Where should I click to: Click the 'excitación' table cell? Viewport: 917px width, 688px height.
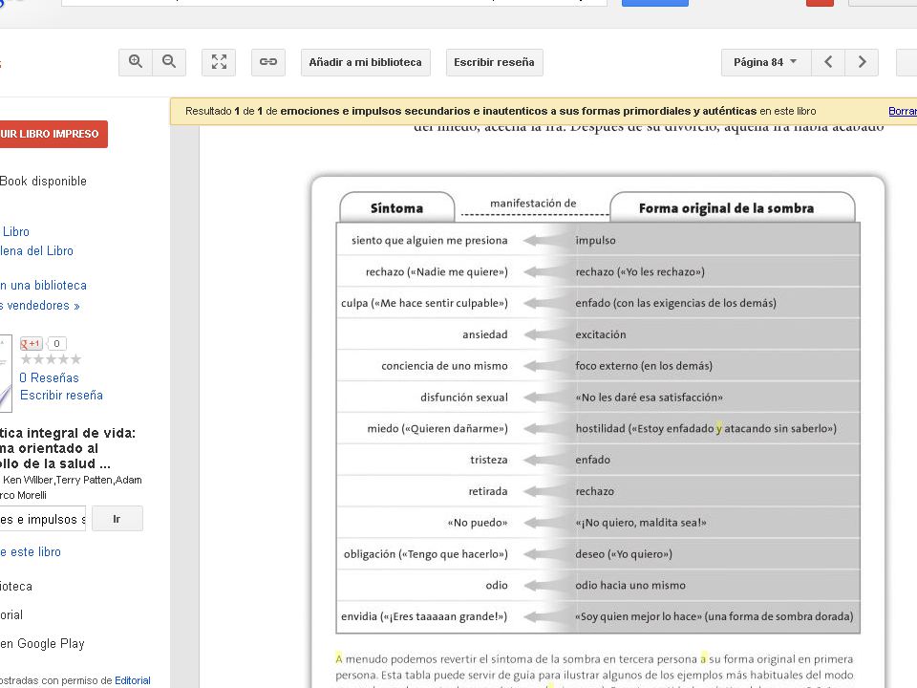[601, 334]
